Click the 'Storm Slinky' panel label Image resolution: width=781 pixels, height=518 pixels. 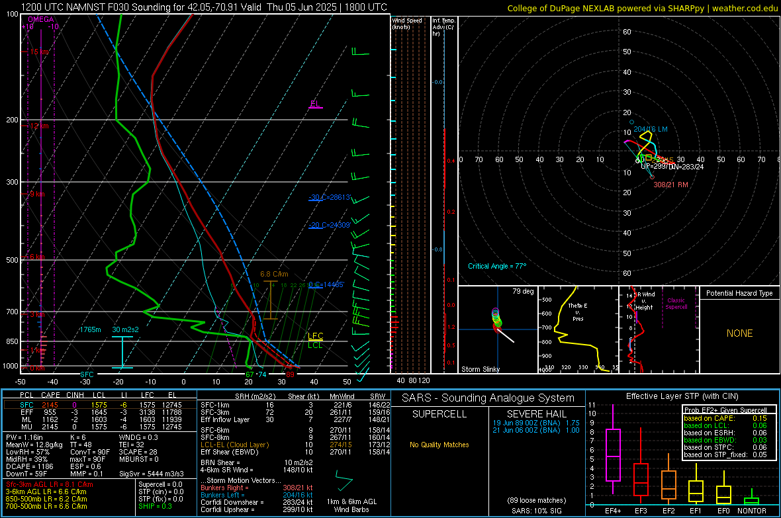tap(480, 369)
